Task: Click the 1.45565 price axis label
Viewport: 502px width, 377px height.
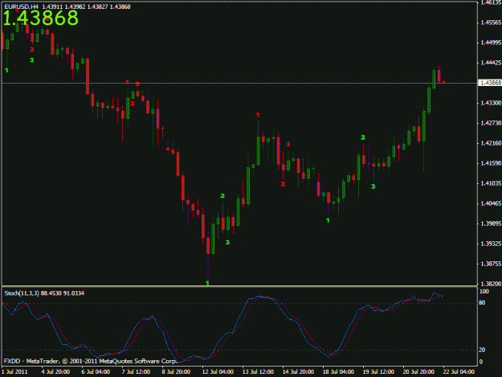Action: pos(491,23)
